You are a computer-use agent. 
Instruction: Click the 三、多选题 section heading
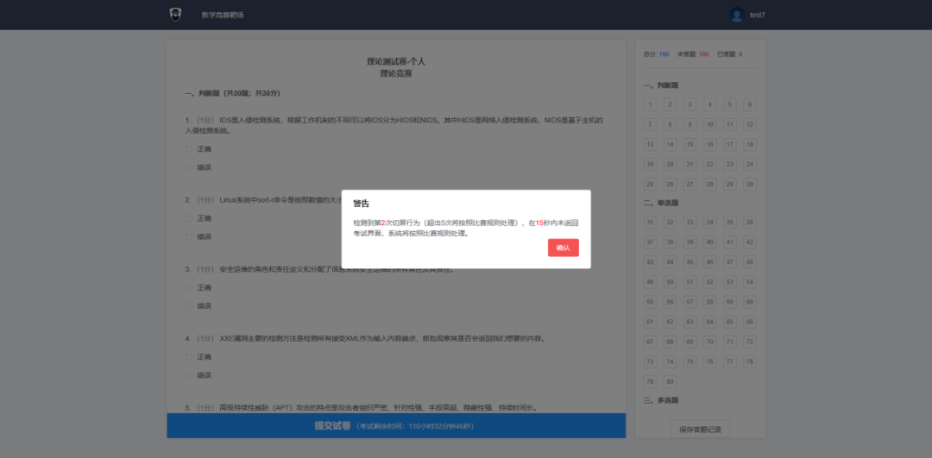click(x=661, y=400)
